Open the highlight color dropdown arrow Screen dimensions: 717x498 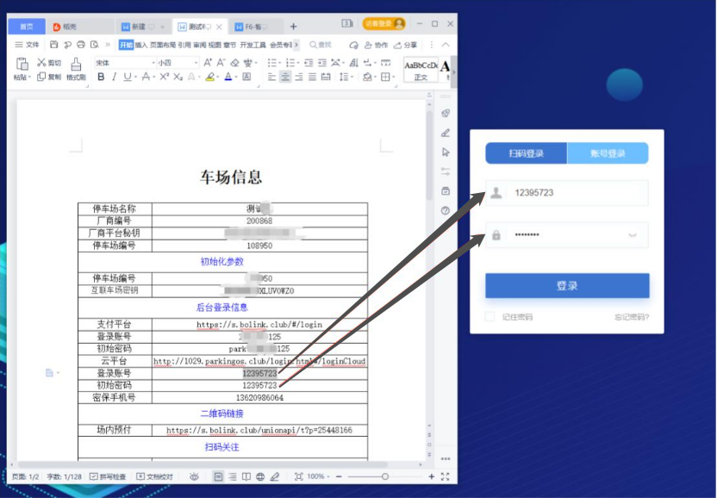tap(218, 77)
